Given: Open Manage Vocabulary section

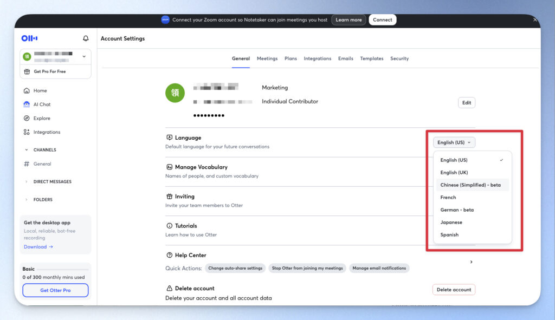Looking at the screenshot, I should (x=201, y=167).
